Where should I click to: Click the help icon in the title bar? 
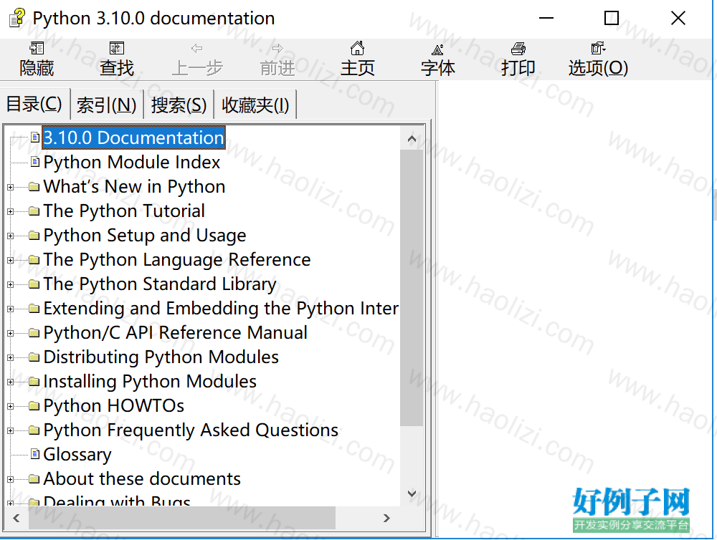pyautogui.click(x=17, y=19)
